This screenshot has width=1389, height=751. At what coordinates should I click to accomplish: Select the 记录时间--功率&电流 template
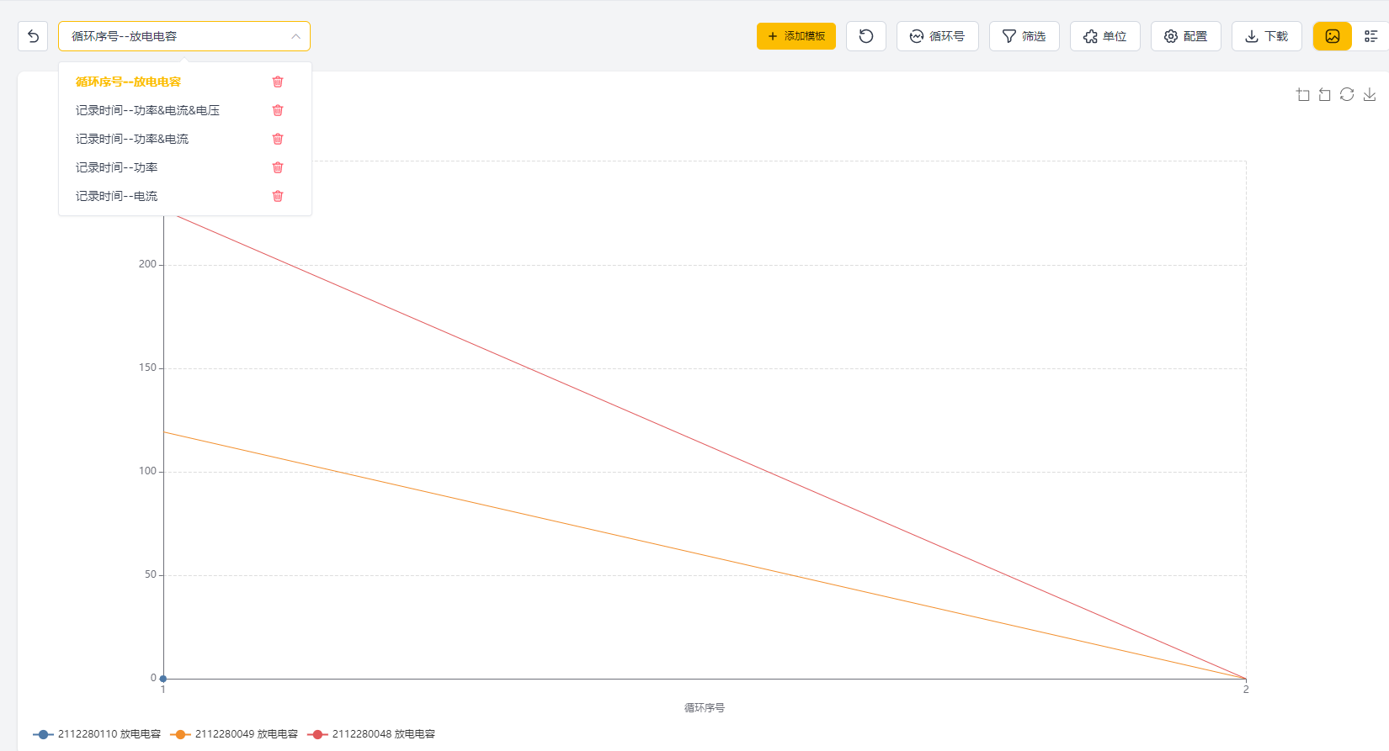(x=132, y=139)
